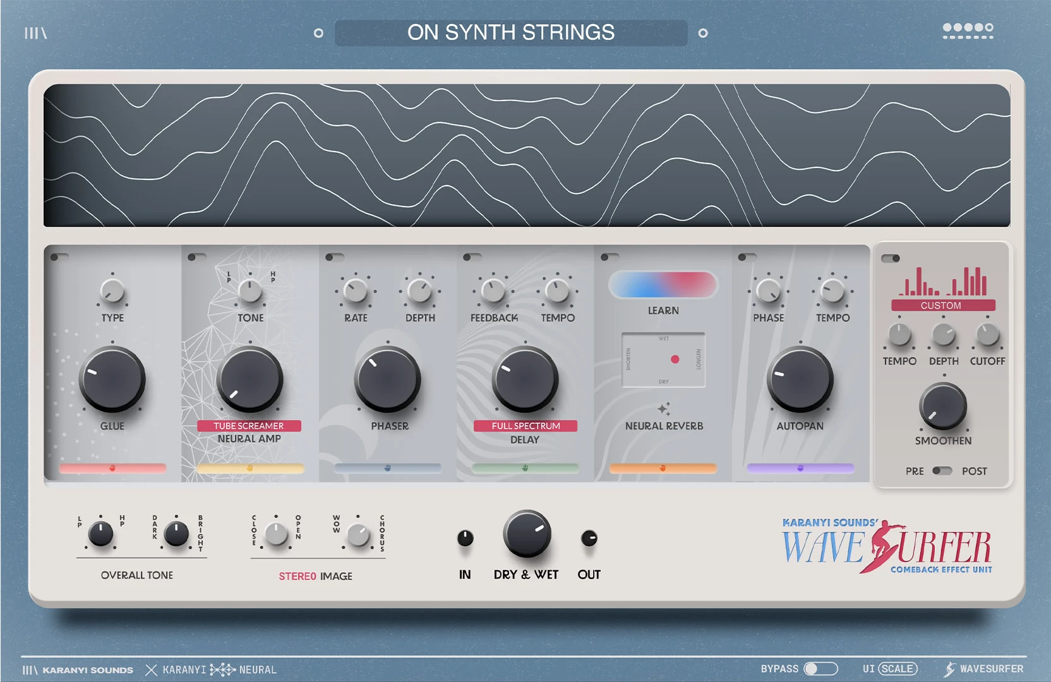This screenshot has height=682, width=1051.
Task: Toggle the Neural Amp module power switch
Action: click(x=197, y=257)
